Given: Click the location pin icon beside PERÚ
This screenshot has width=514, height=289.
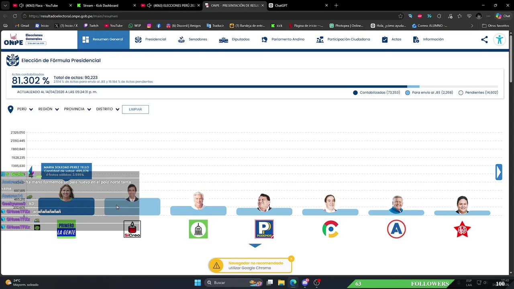Looking at the screenshot, I should click(11, 109).
